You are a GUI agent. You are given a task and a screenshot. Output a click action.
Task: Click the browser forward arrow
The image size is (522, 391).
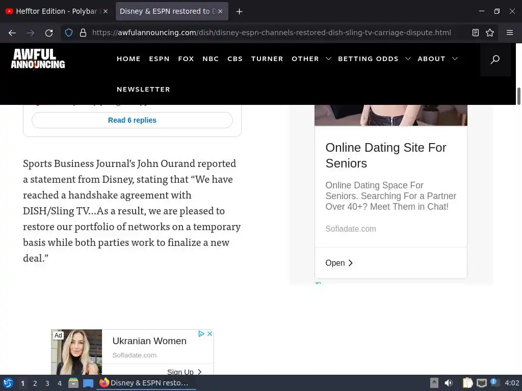(x=31, y=33)
